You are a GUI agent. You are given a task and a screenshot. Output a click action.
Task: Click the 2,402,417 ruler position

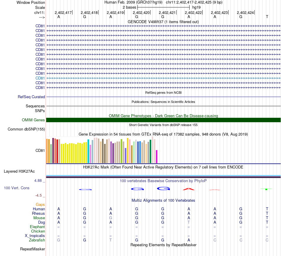[x=63, y=12]
